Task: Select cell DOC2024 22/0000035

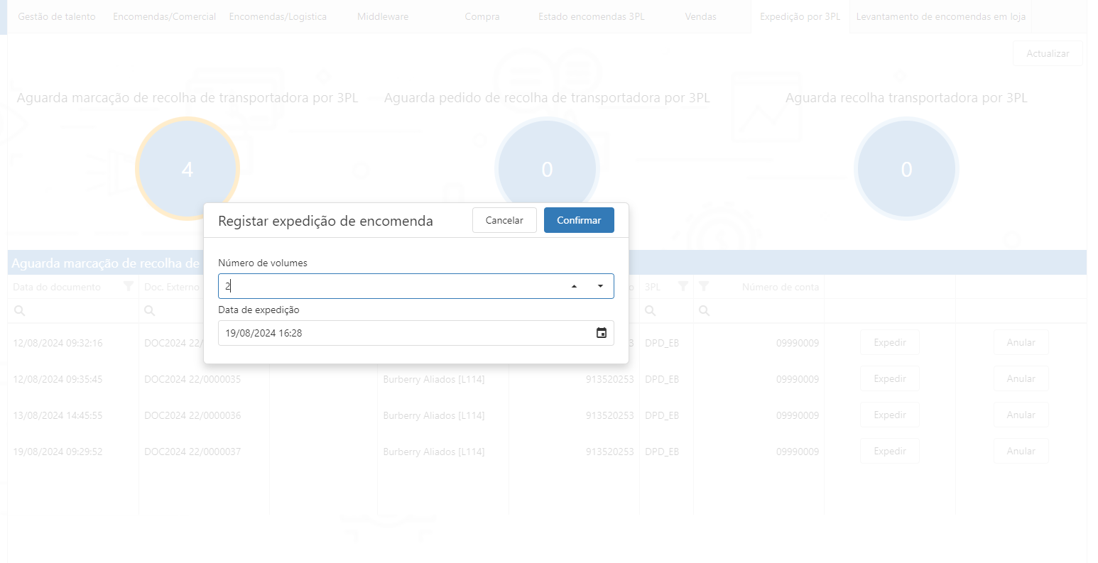Action: [192, 379]
